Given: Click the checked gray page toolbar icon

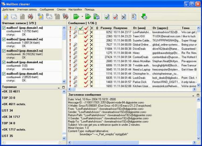Looking at the screenshot, I should pyautogui.click(x=57, y=17).
